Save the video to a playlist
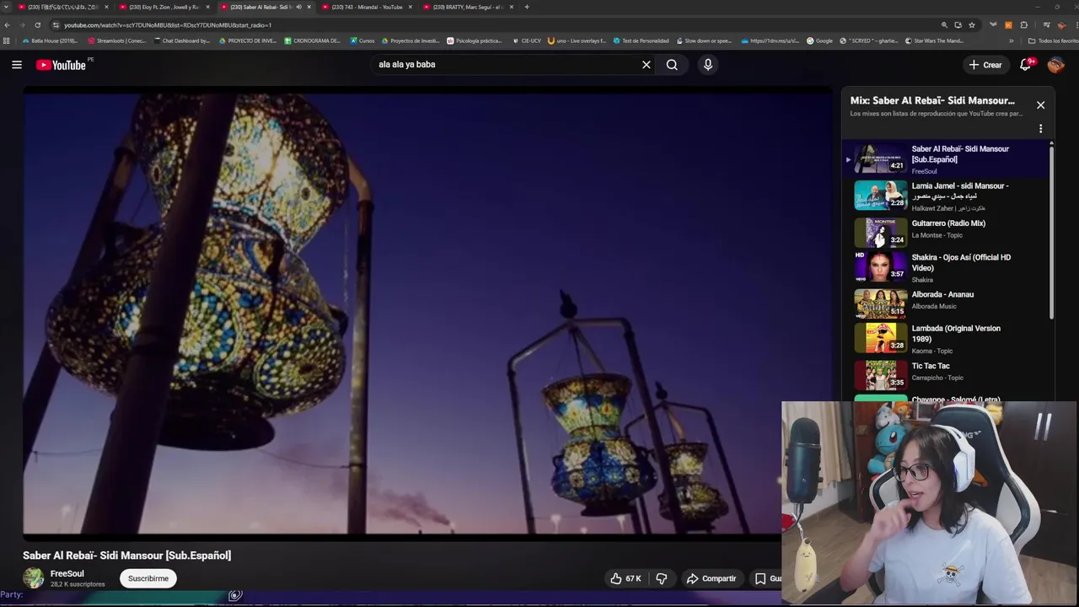This screenshot has width=1079, height=607. coord(767,578)
